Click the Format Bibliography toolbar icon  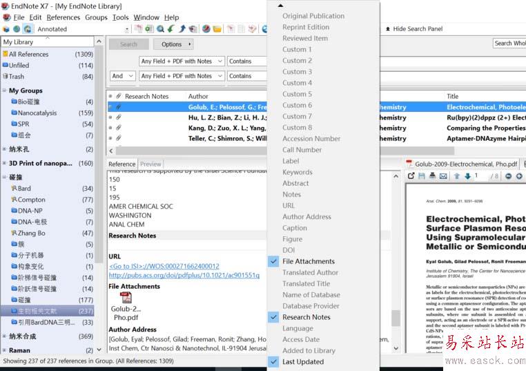coord(241,29)
